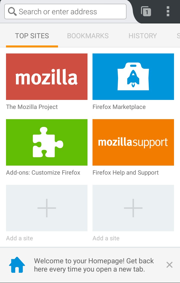Image resolution: width=180 pixels, height=283 pixels.
Task: Open the three-dot overflow menu
Action: coord(168,11)
